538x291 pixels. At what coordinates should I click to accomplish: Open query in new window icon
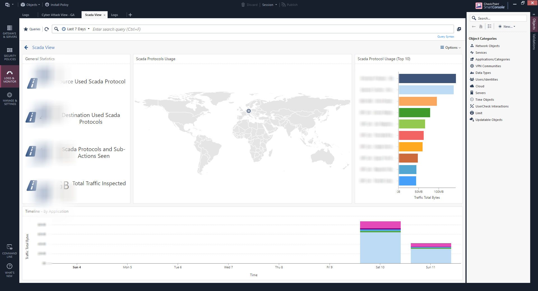459,29
